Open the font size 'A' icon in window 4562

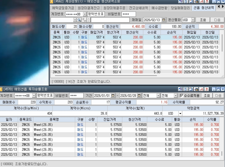(x=202, y=1)
